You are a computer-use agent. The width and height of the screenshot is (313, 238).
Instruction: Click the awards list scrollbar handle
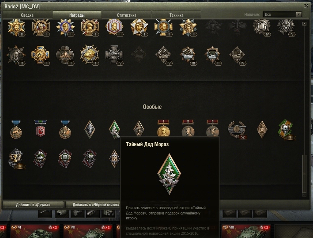pos(304,174)
